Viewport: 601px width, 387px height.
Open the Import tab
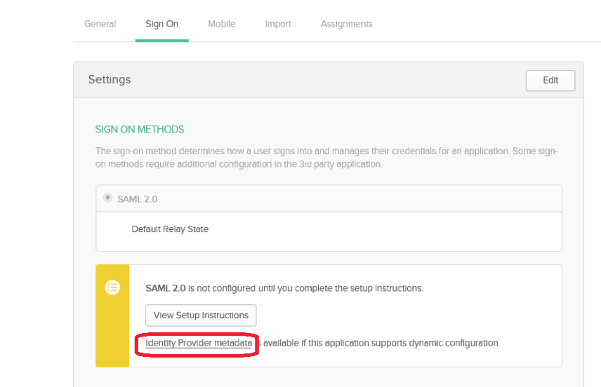pyautogui.click(x=277, y=24)
